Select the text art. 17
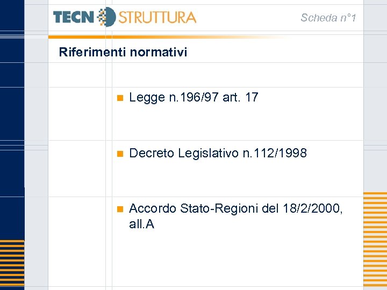This screenshot has width=387, height=290. click(243, 98)
